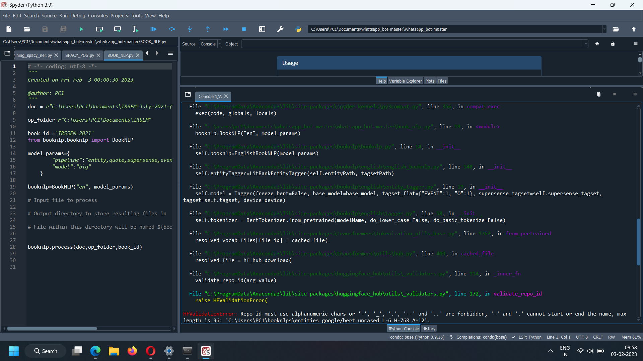Remove all variables with the trash icon

click(599, 94)
